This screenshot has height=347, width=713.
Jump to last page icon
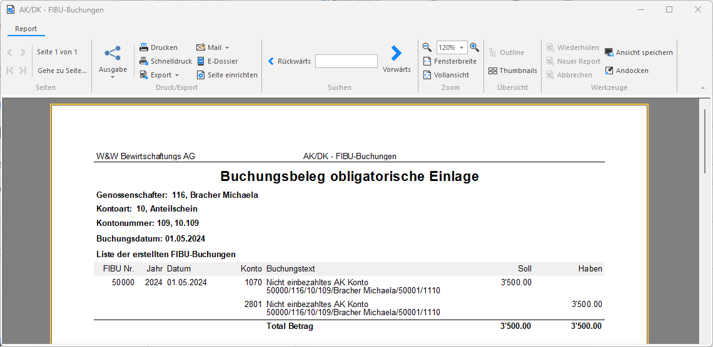[23, 71]
